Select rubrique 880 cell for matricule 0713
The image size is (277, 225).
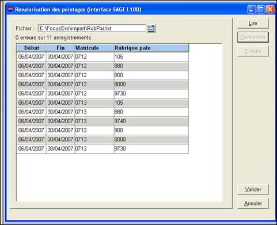point(151,112)
